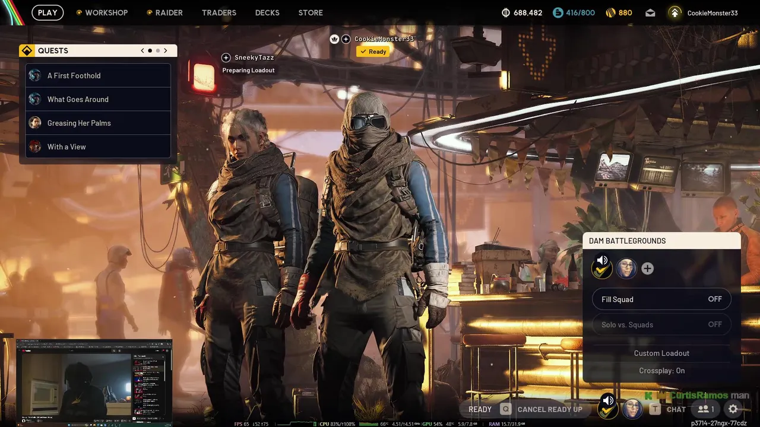This screenshot has width=760, height=427.
Task: Click the A First Foothold quest icon
Action: [x=35, y=75]
